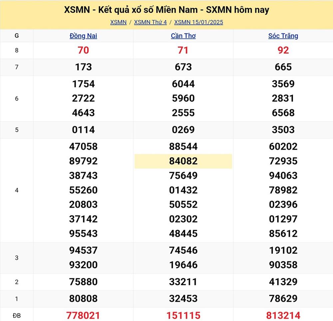Screen dimensions: 333x321
Task: Select Sóc Trăng special prize 813214
Action: pyautogui.click(x=283, y=315)
